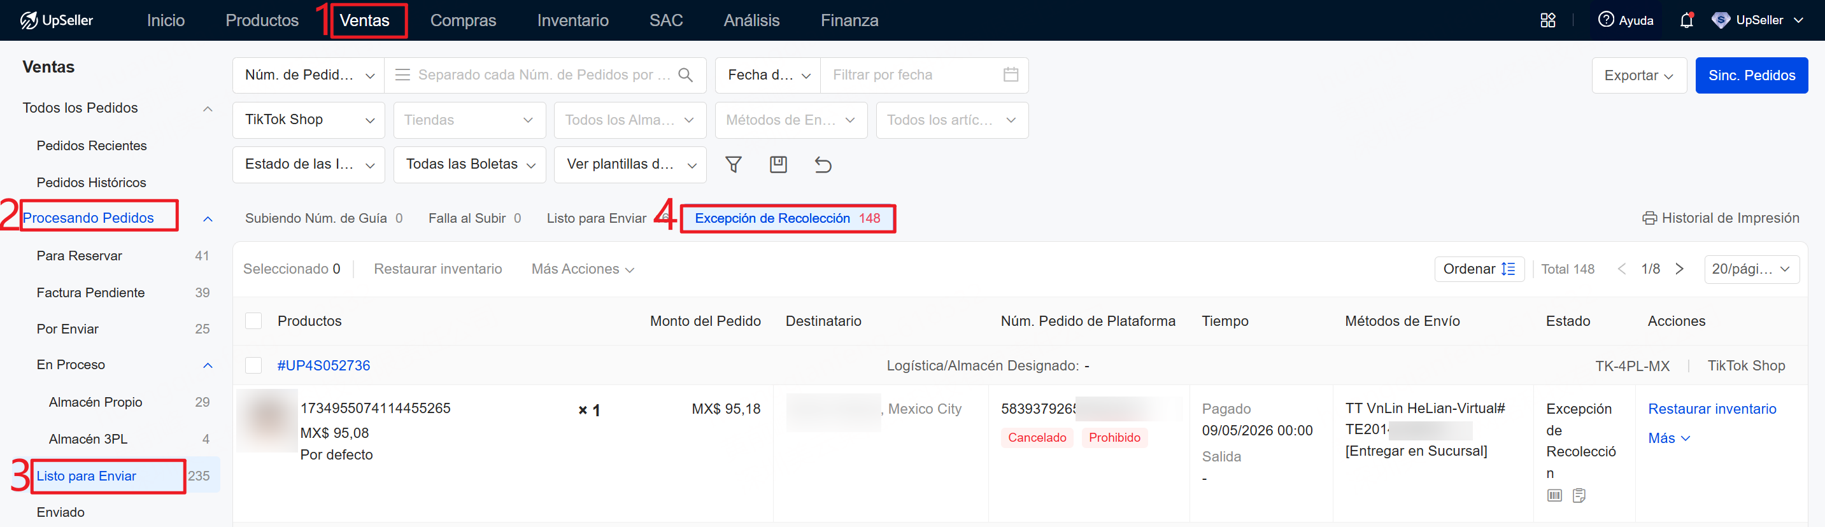
Task: Open Compras menu
Action: coord(463,20)
